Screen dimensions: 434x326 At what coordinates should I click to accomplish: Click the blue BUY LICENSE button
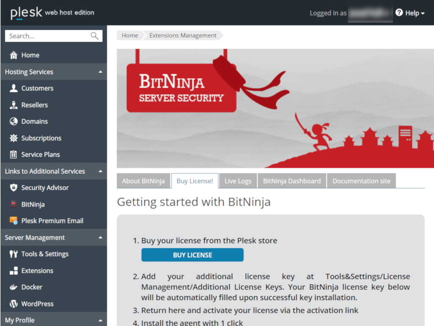[x=193, y=255]
